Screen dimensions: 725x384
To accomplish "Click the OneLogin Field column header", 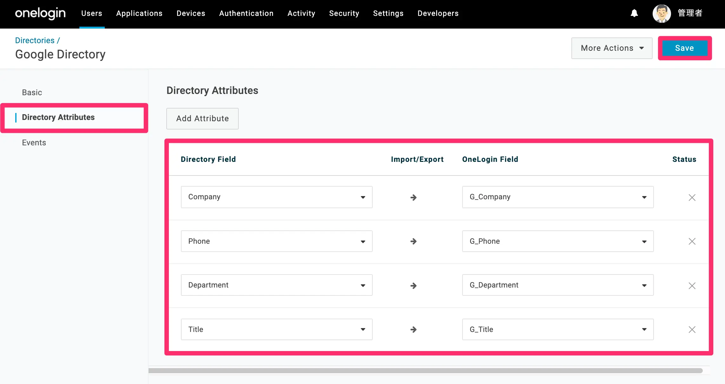I will pyautogui.click(x=490, y=159).
